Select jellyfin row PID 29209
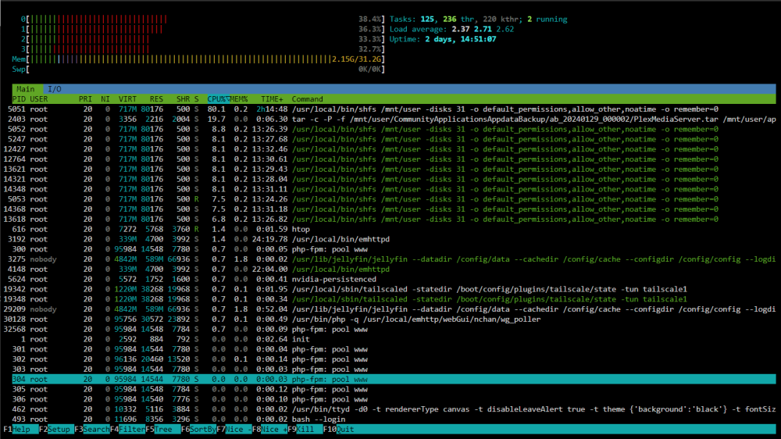 tap(390, 309)
